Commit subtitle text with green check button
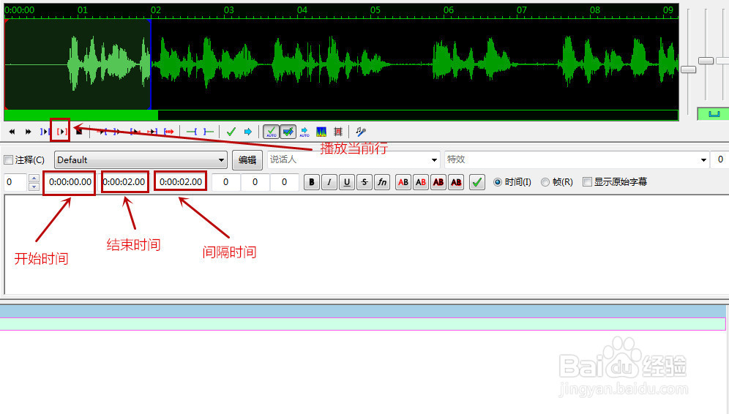The width and height of the screenshot is (729, 414). (477, 182)
